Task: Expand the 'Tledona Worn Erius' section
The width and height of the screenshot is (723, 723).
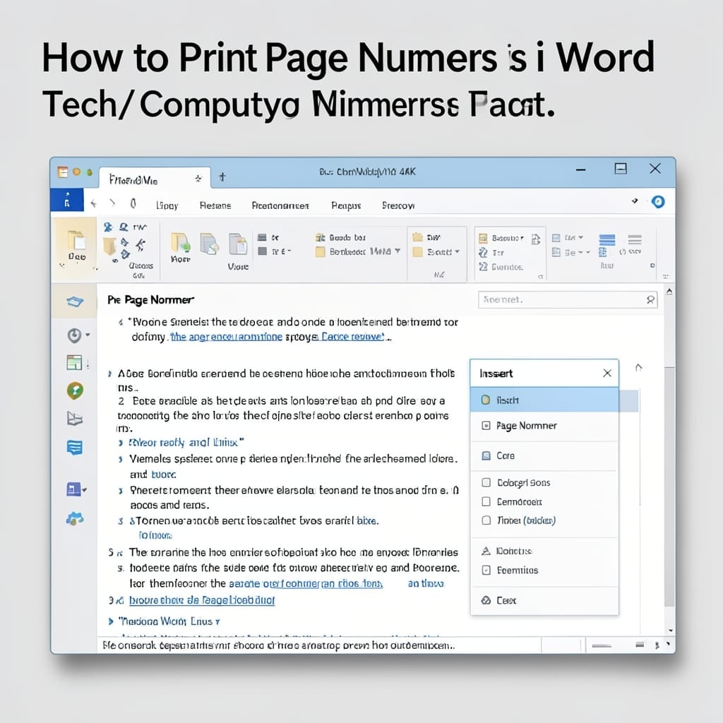Action: point(111,621)
